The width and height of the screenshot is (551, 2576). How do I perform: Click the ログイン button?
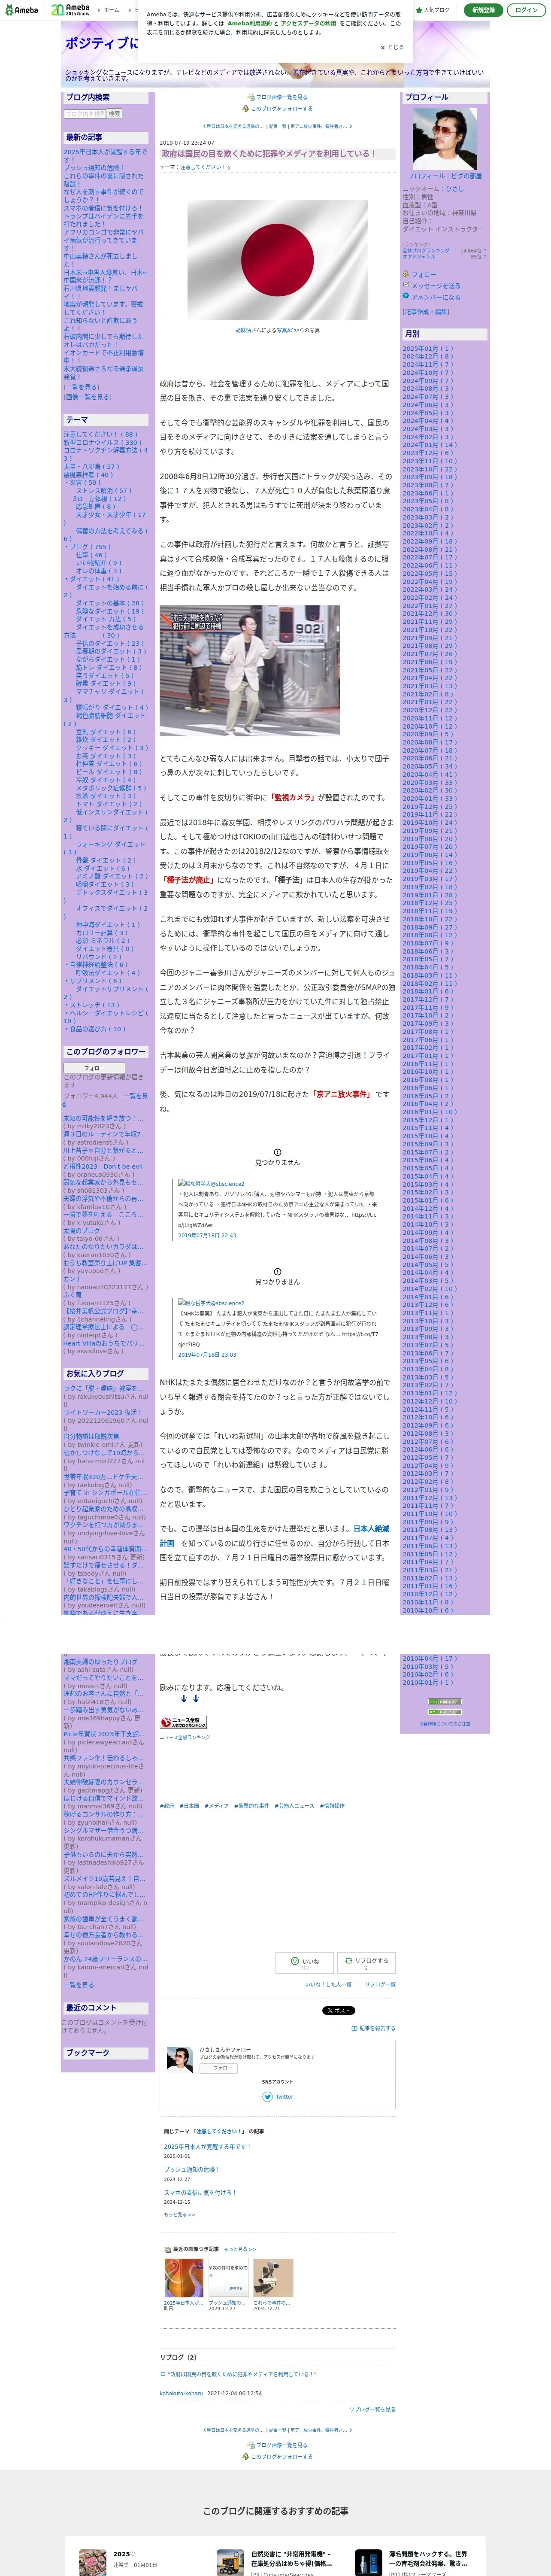[526, 10]
